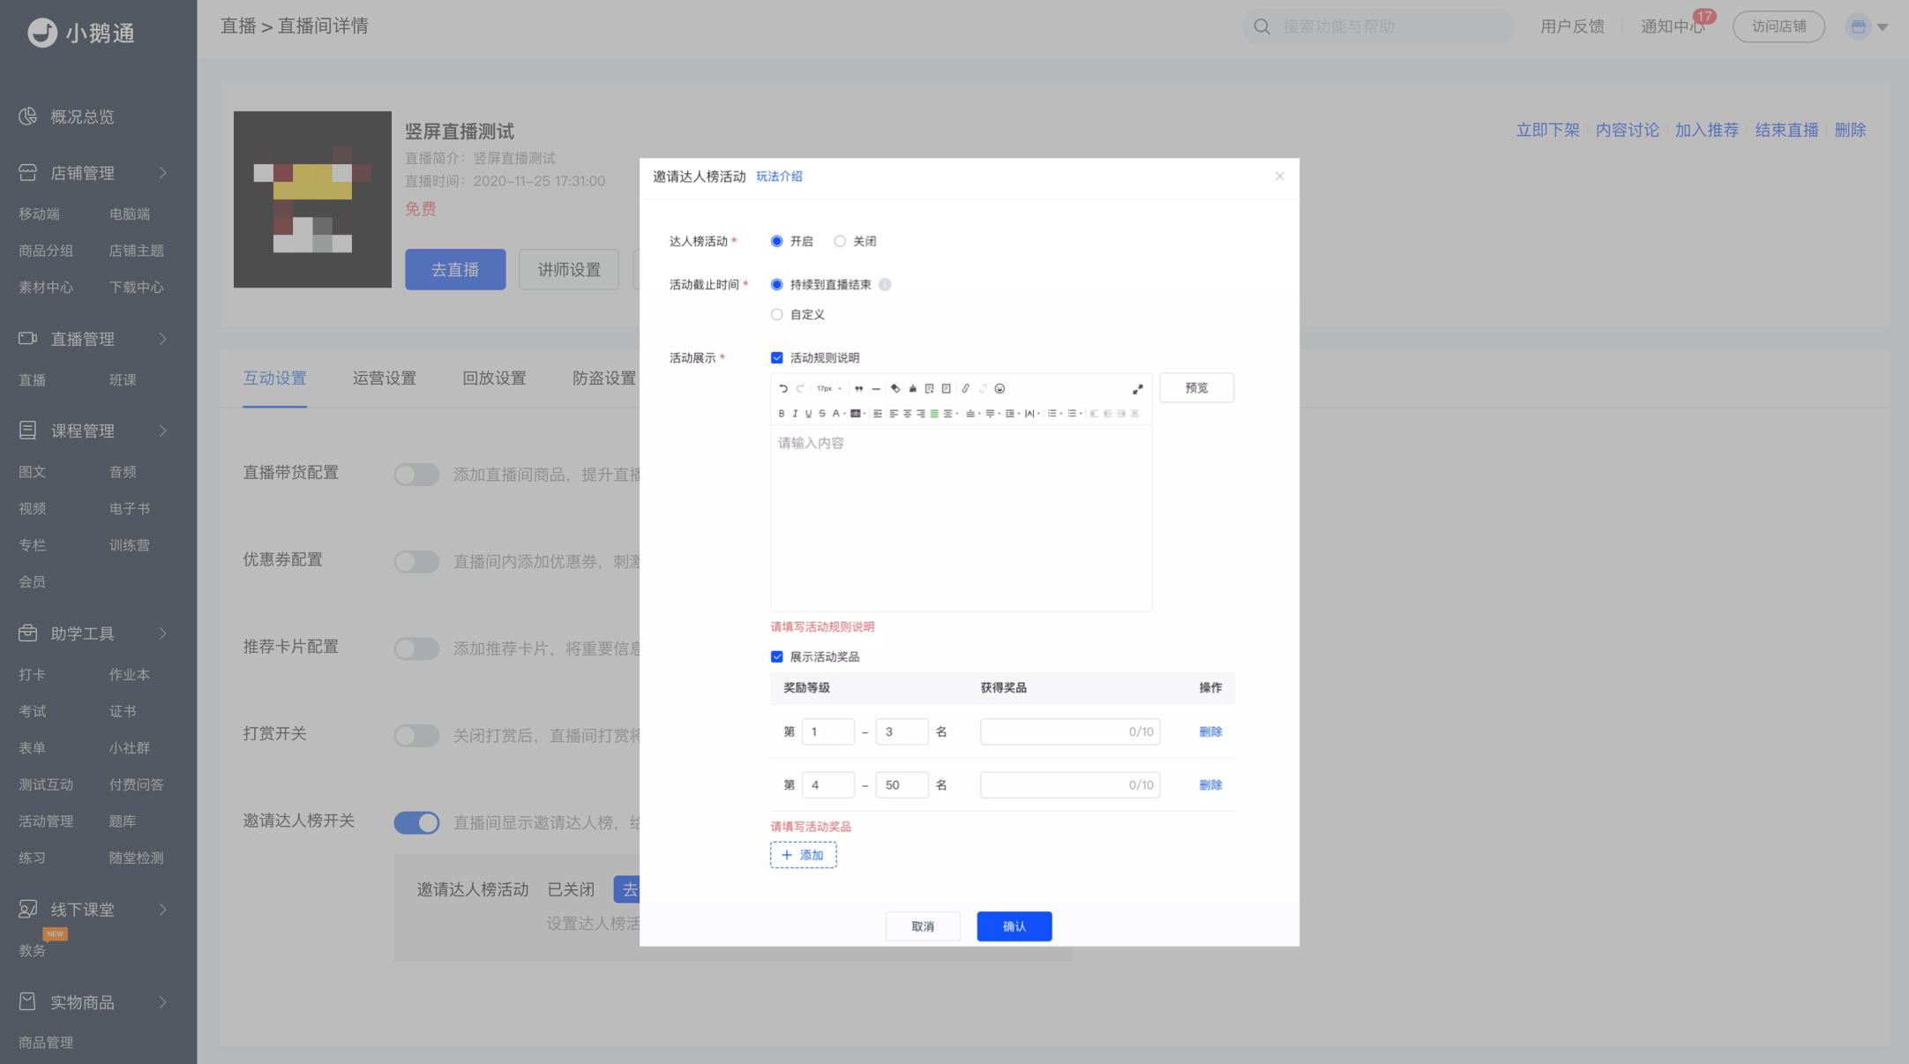Image resolution: width=1909 pixels, height=1064 pixels.
Task: Switch to the 回放设置 tab
Action: [x=494, y=378]
